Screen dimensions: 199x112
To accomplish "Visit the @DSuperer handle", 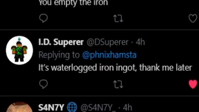I will (108, 42).
